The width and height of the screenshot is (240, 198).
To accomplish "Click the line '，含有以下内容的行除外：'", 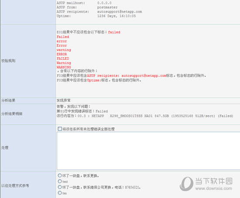I will [x=77, y=71].
